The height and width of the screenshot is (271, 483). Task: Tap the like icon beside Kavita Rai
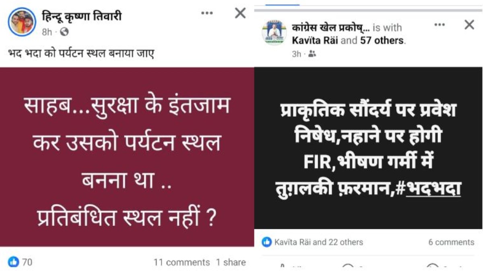click(x=266, y=242)
